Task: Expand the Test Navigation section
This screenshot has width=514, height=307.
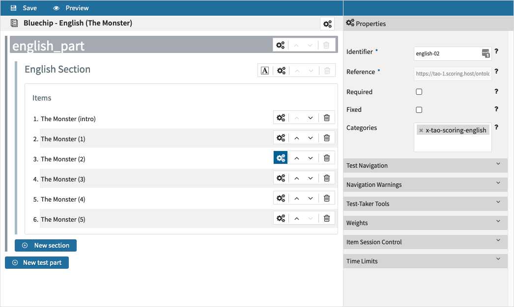Action: [x=426, y=165]
